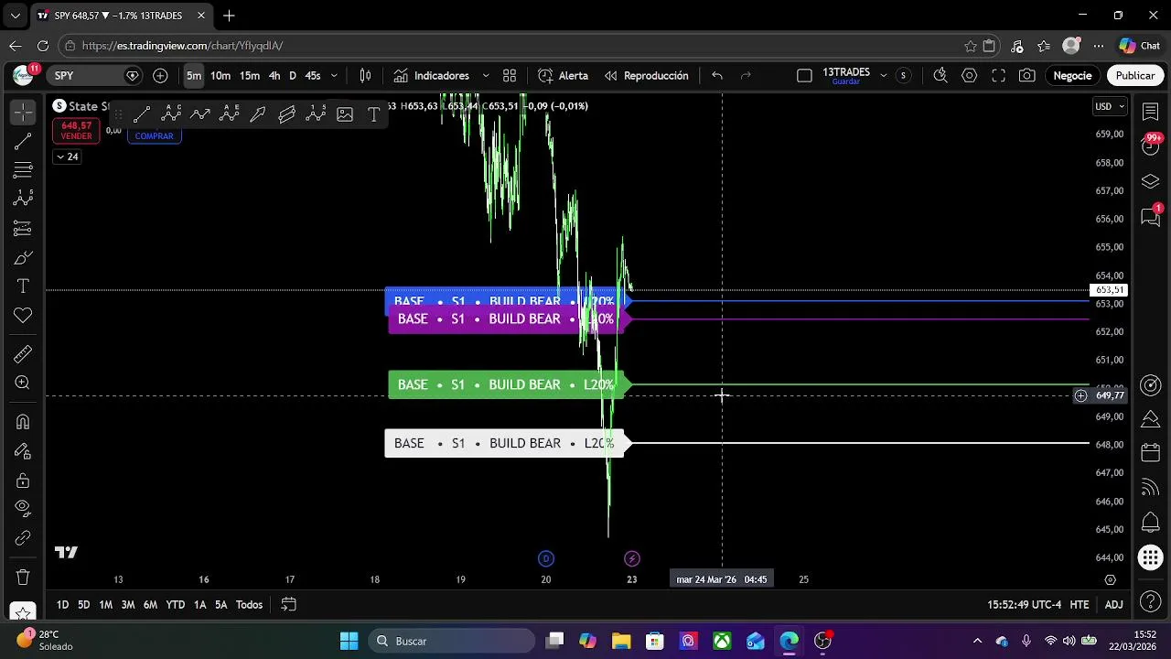Open the measure ruler tool

click(x=23, y=354)
